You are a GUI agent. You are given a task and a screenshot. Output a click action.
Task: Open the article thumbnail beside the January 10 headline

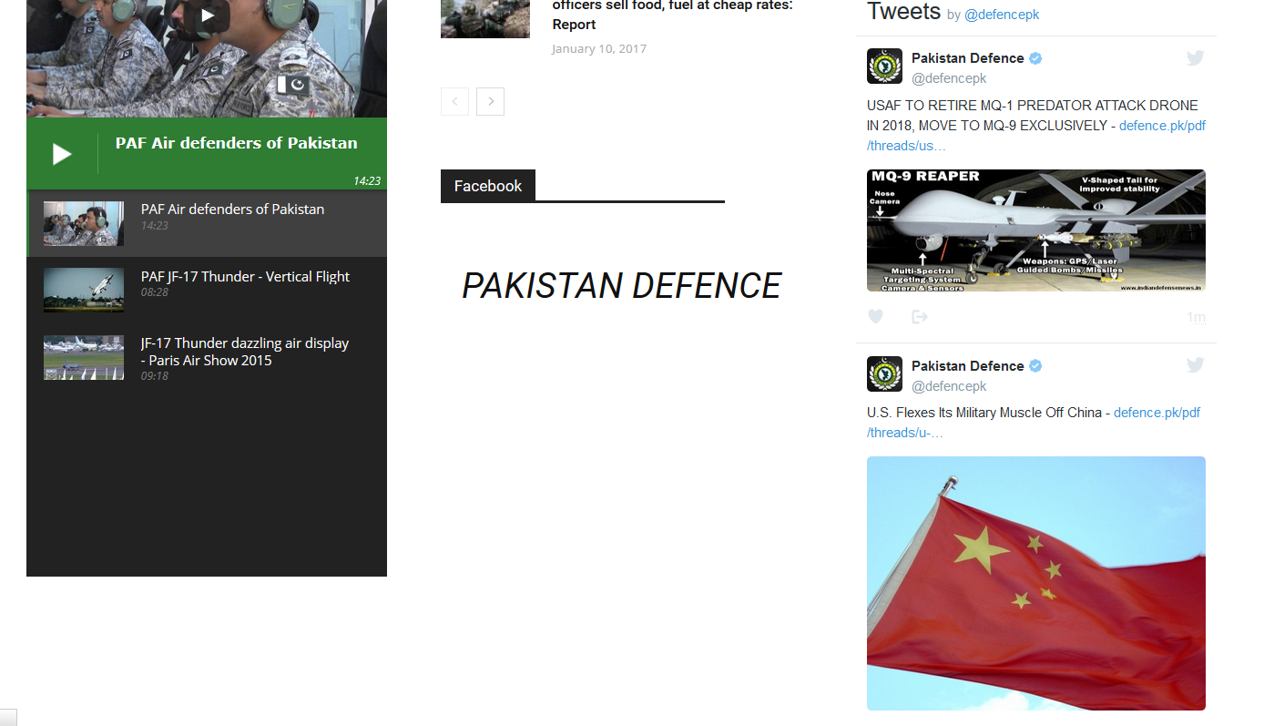[485, 19]
